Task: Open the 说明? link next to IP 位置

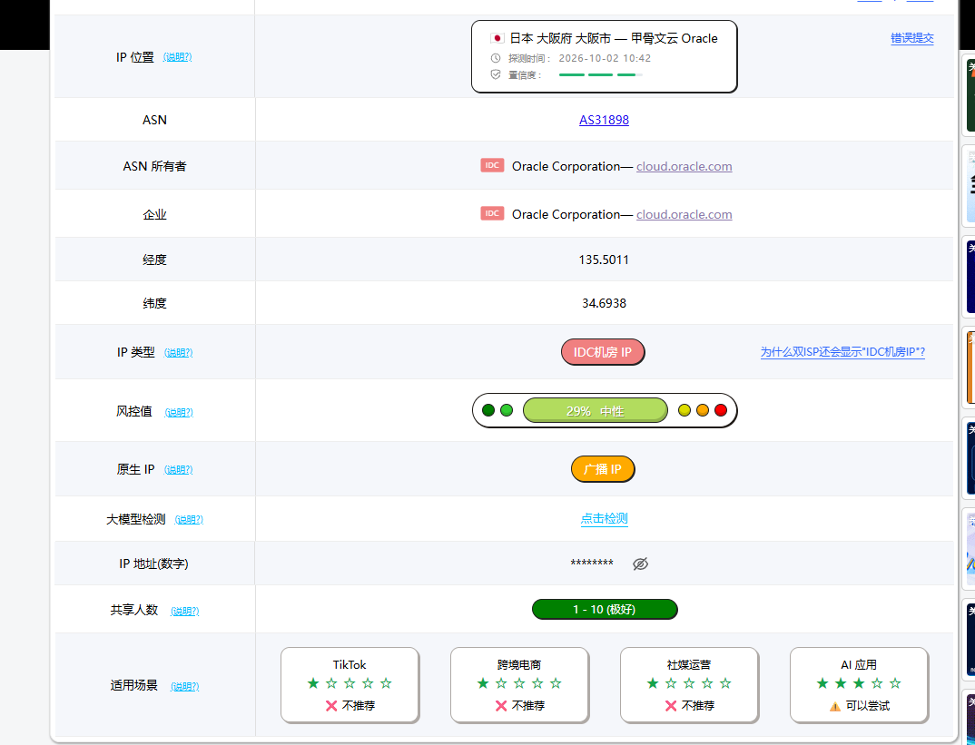Action: 177,57
